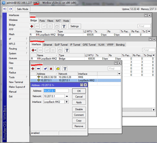The width and height of the screenshot is (157, 143).
Task: Click filter funnel icon in Interface List
Action: coord(67,50)
